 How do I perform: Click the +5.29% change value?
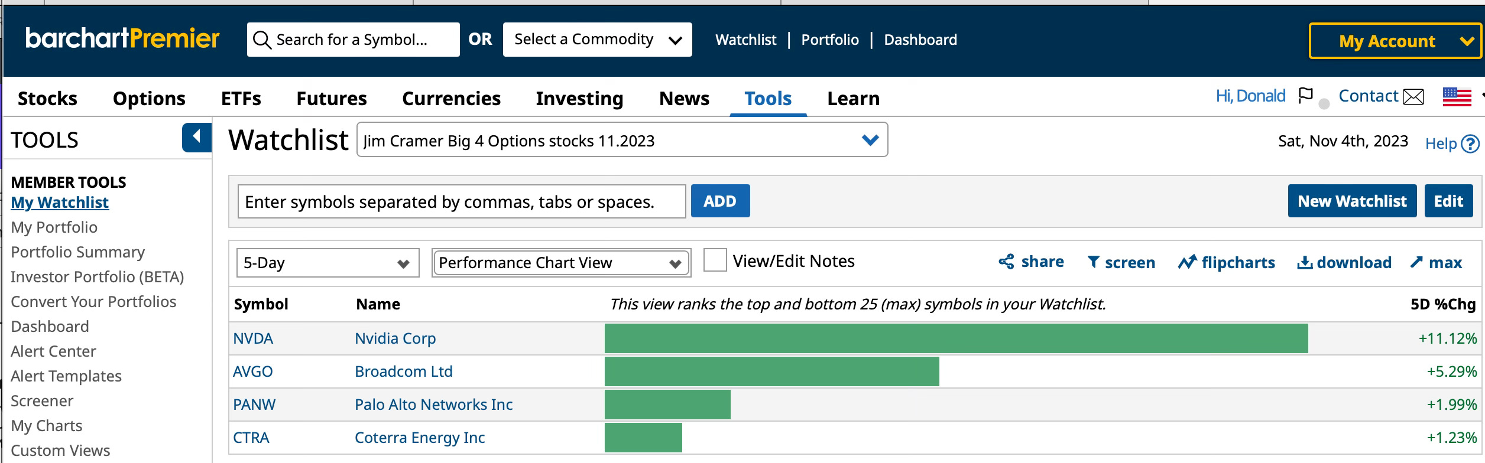(x=1452, y=371)
